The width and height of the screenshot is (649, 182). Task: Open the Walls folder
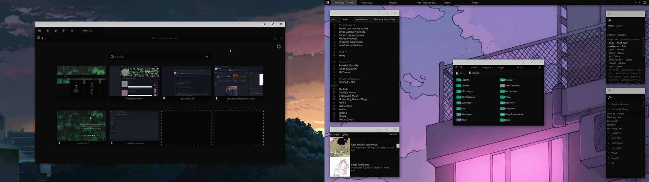point(461,120)
